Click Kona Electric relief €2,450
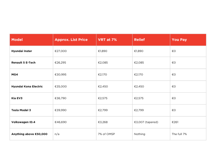 pyautogui.click(x=139, y=86)
